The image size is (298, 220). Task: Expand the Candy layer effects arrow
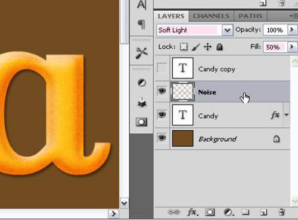pos(286,115)
